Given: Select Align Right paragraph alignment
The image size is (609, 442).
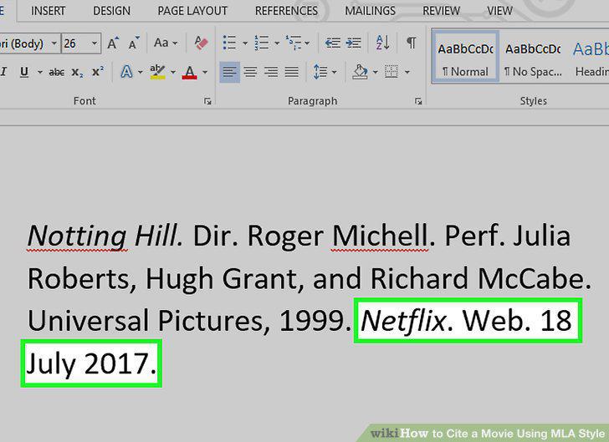Looking at the screenshot, I should tap(271, 72).
